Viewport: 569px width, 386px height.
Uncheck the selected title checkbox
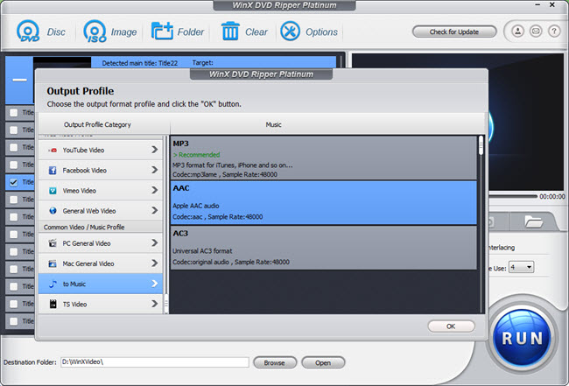coord(13,182)
